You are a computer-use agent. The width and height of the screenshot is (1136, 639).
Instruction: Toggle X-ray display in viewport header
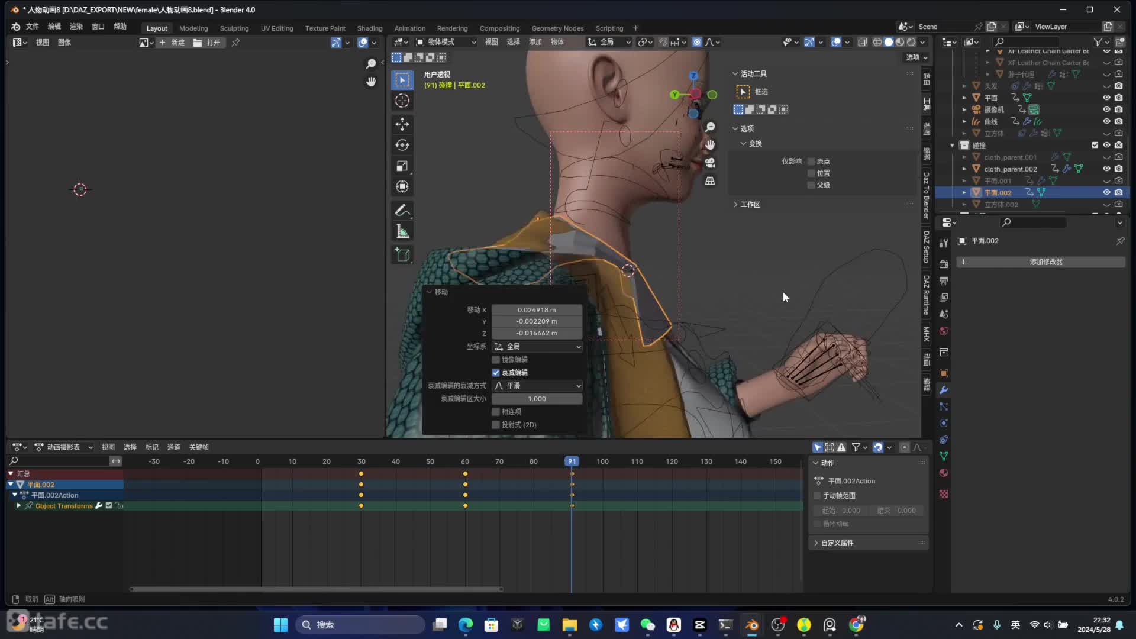pos(863,42)
